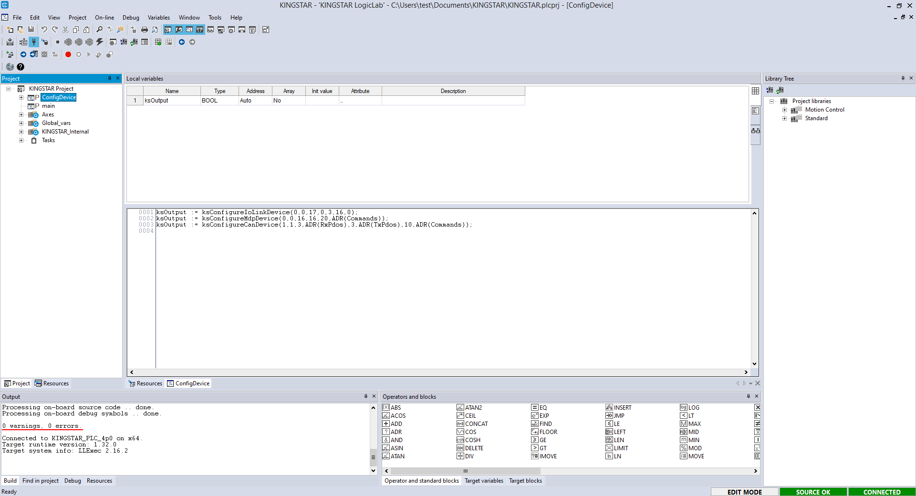Viewport: 916px width, 496px height.
Task: Select the ksOutput variable name cell
Action: [x=172, y=101]
